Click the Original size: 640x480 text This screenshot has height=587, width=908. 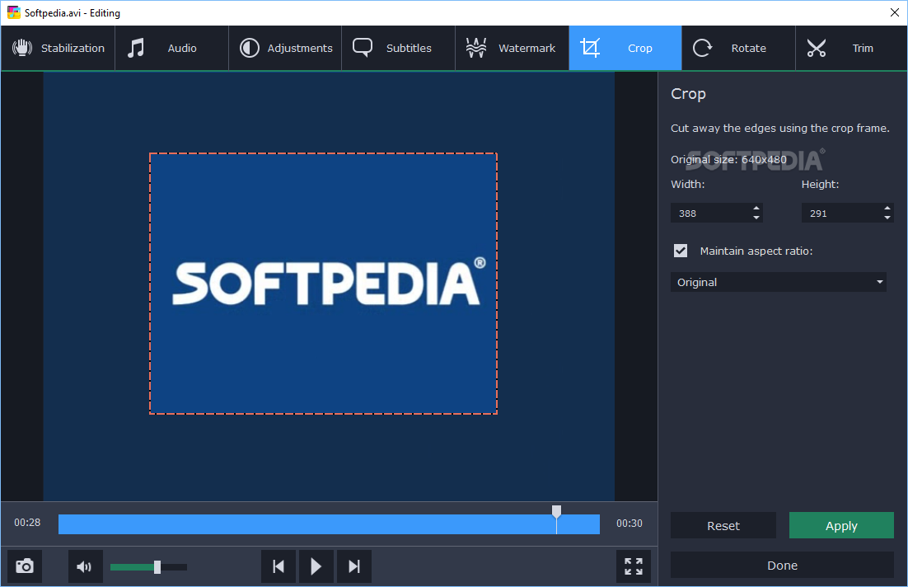(x=728, y=159)
